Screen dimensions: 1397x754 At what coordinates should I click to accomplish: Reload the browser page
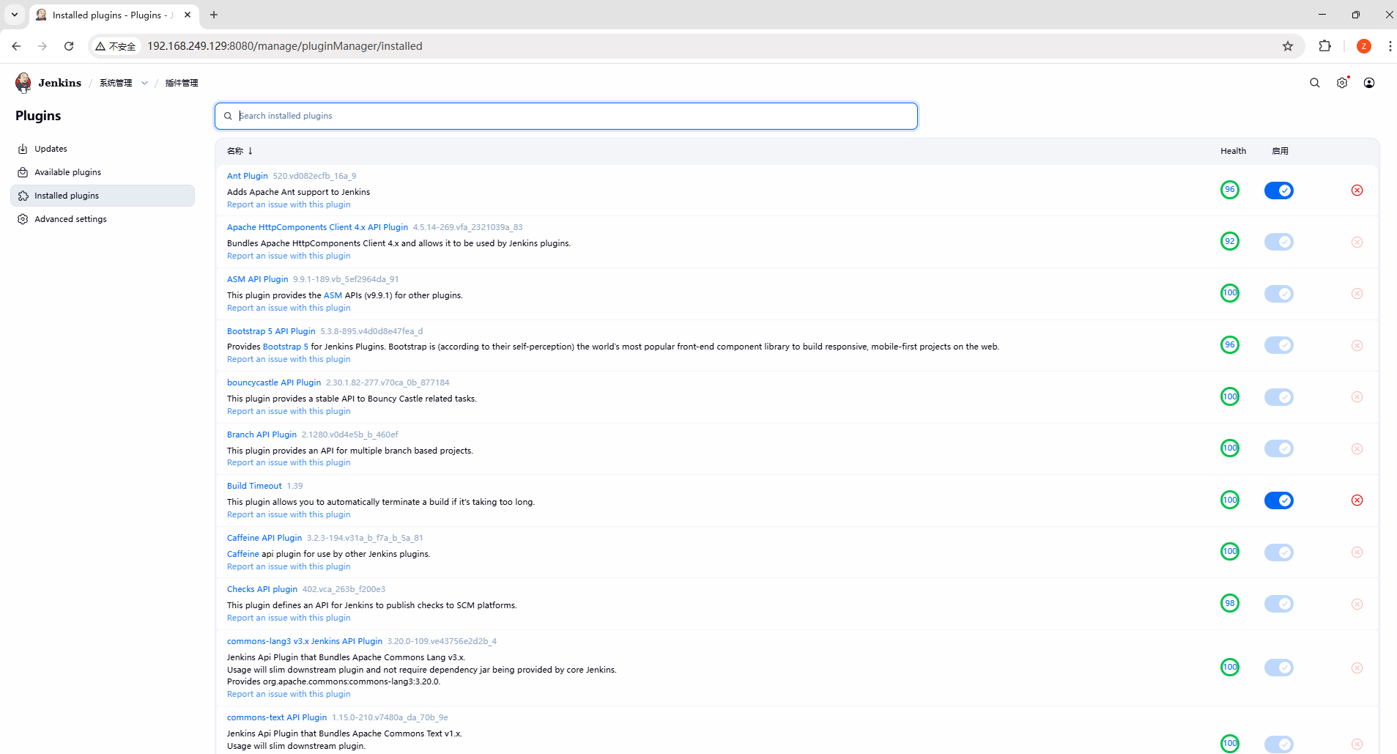(69, 46)
